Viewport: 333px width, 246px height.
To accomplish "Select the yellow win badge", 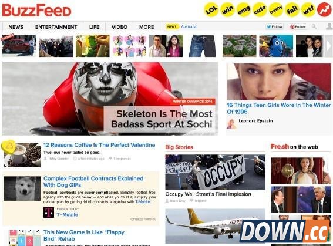I will coord(227,9).
